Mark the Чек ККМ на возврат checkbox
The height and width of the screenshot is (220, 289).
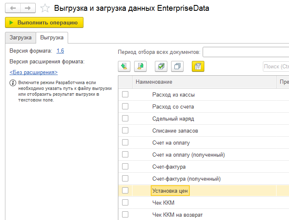pyautogui.click(x=125, y=215)
